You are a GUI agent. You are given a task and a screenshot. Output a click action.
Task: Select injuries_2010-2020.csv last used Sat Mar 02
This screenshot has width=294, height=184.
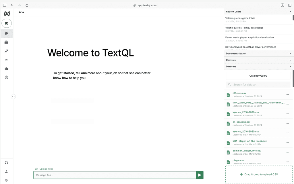click(x=246, y=132)
